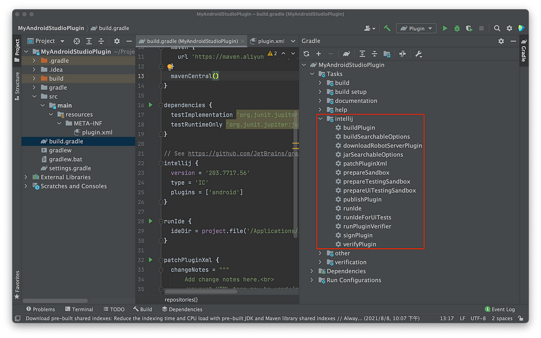The height and width of the screenshot is (338, 541).
Task: Open Gradle panel options gear
Action: [x=501, y=41]
